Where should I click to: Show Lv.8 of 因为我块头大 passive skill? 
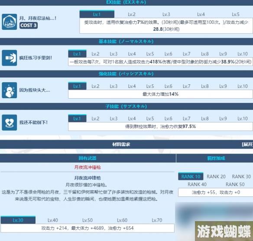coord(205,86)
